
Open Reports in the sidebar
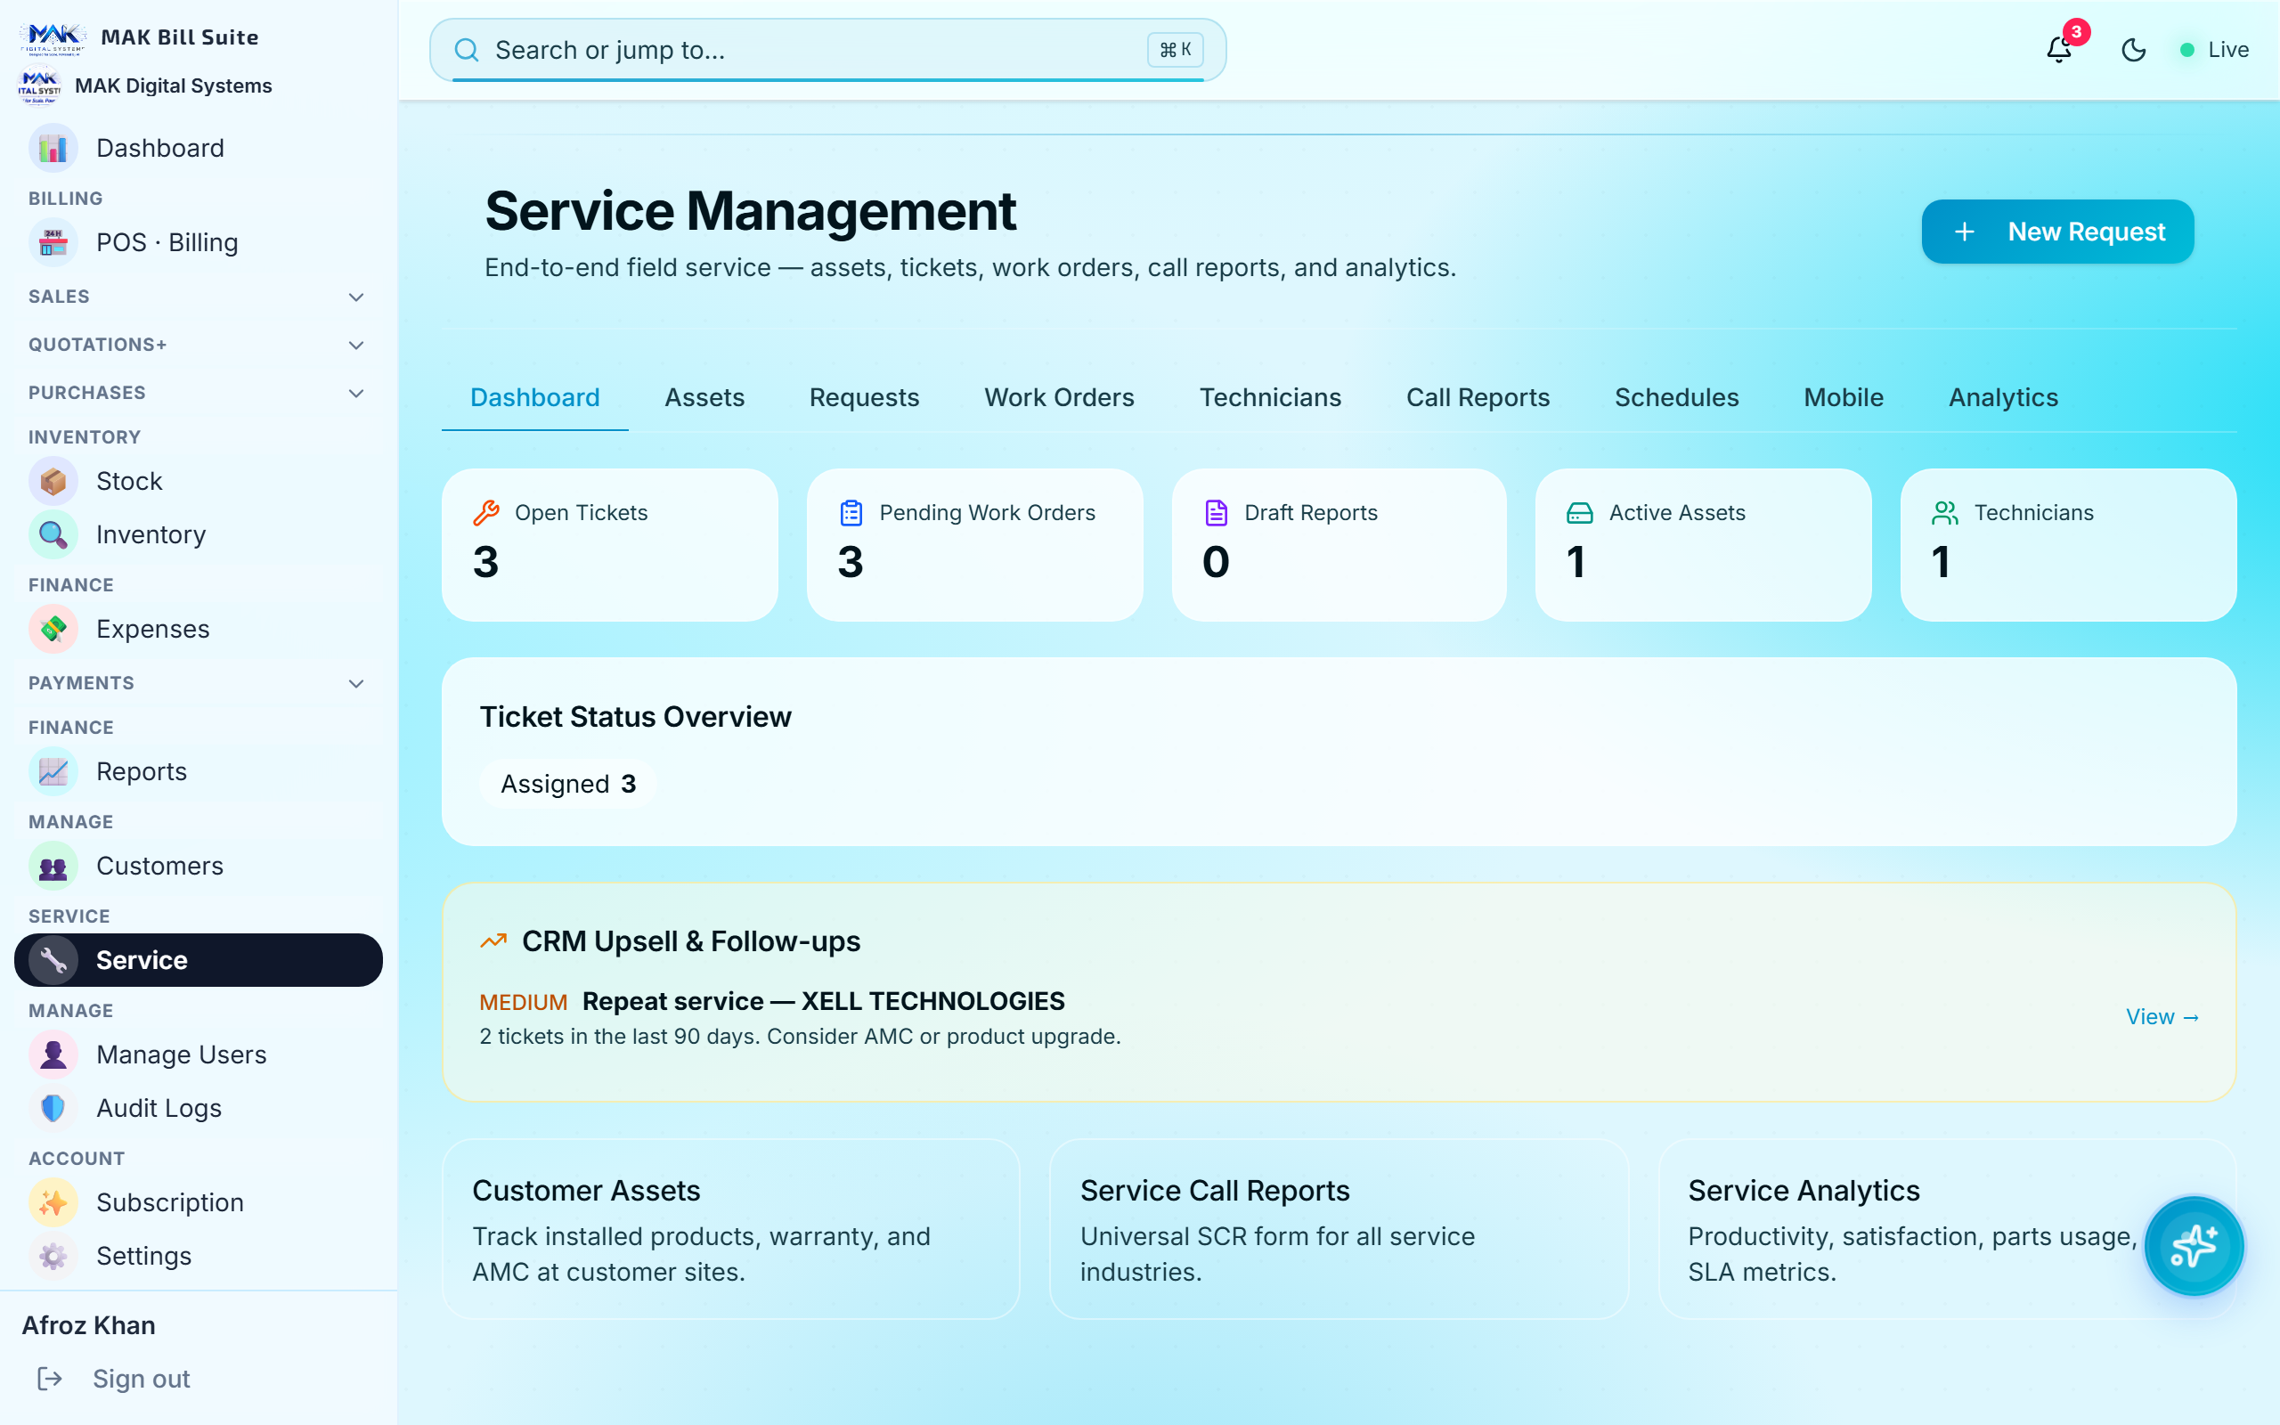pyautogui.click(x=199, y=772)
